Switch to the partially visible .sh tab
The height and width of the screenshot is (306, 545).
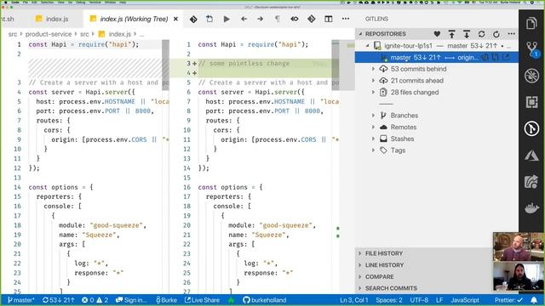7,19
